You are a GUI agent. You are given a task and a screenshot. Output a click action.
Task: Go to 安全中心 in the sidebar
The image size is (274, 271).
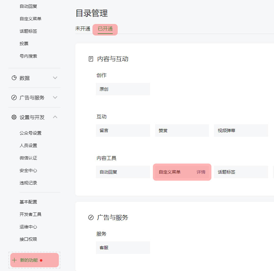pyautogui.click(x=28, y=170)
